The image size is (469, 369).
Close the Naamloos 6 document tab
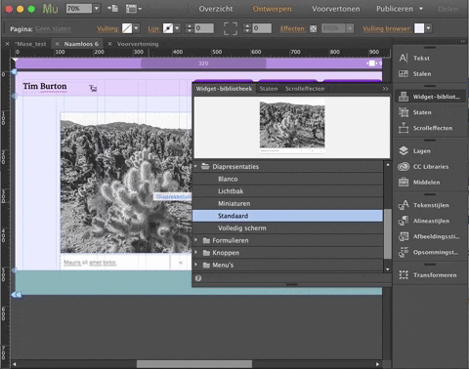(x=58, y=44)
